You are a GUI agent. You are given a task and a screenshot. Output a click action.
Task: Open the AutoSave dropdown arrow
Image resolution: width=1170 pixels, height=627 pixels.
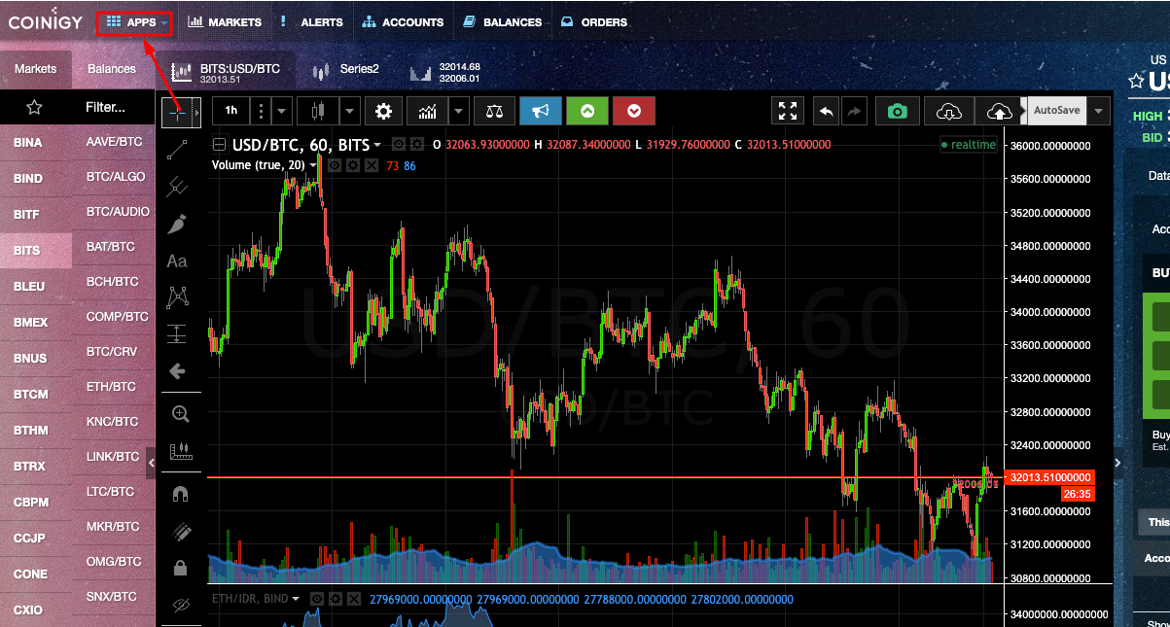click(1099, 111)
